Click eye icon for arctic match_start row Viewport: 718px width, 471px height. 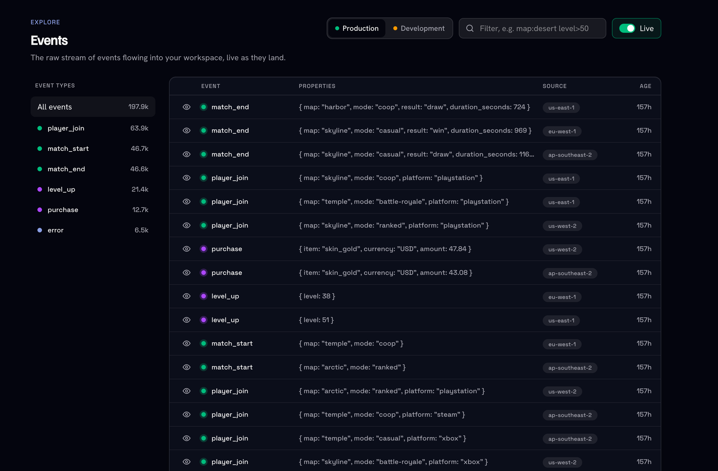click(186, 367)
